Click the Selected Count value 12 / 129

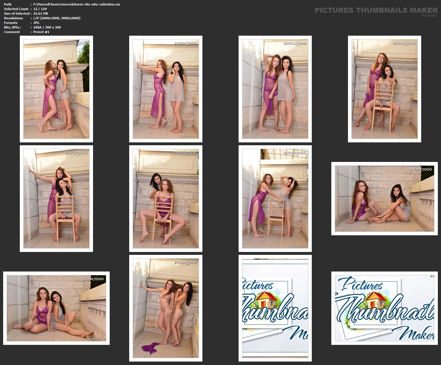40,9
